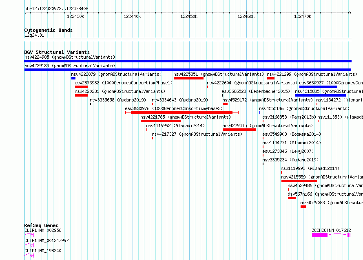This screenshot has height=260, width=363.
Task: Select the nsv4222079 variant label
Action: pos(116,74)
